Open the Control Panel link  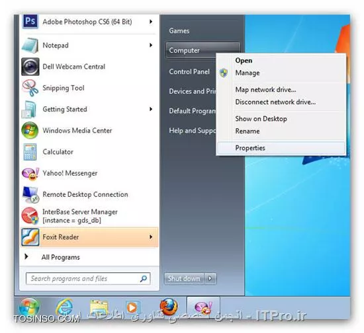click(x=189, y=71)
